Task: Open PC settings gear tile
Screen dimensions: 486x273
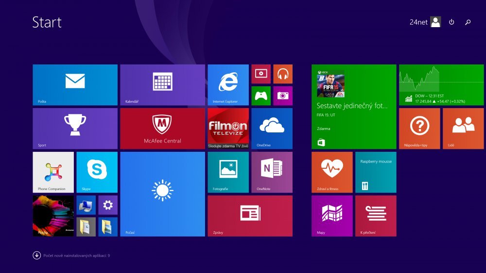Action: 108,205
